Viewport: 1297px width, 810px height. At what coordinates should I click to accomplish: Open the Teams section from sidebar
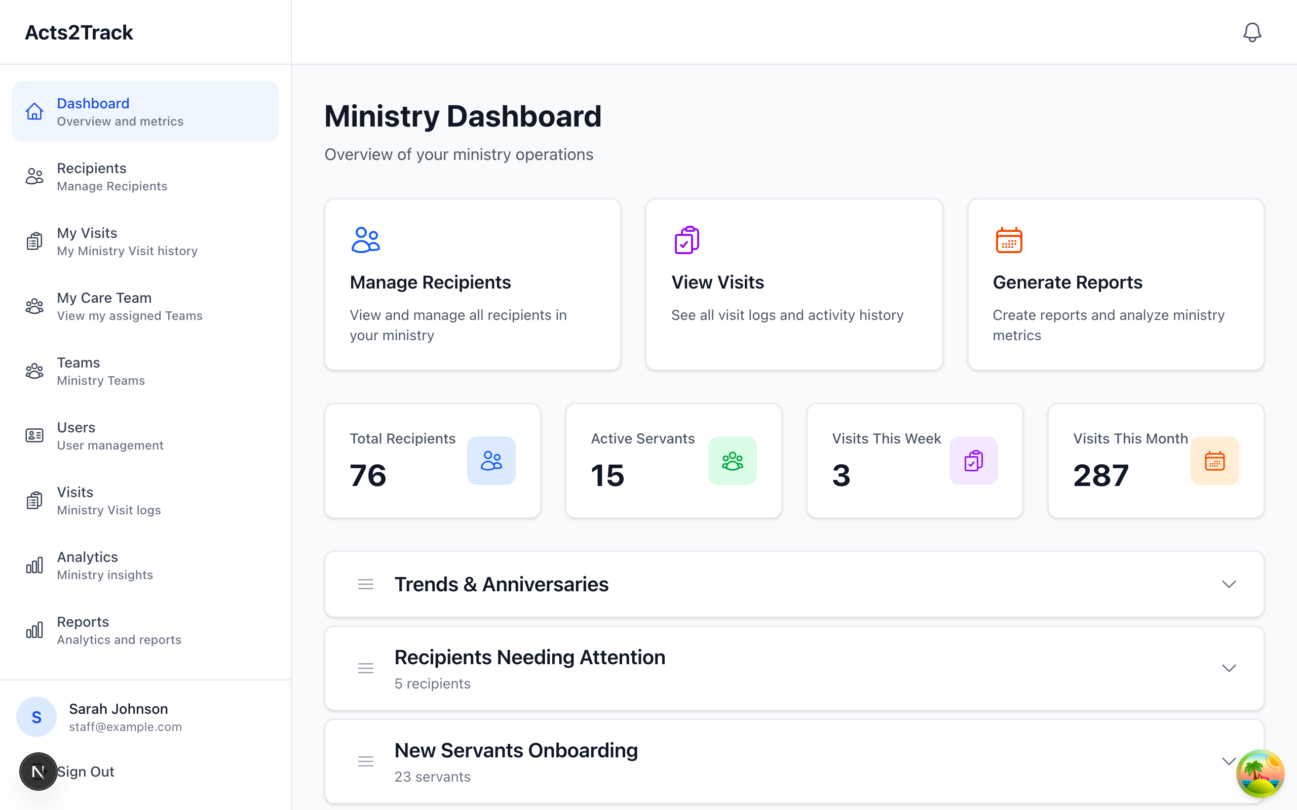click(x=34, y=370)
